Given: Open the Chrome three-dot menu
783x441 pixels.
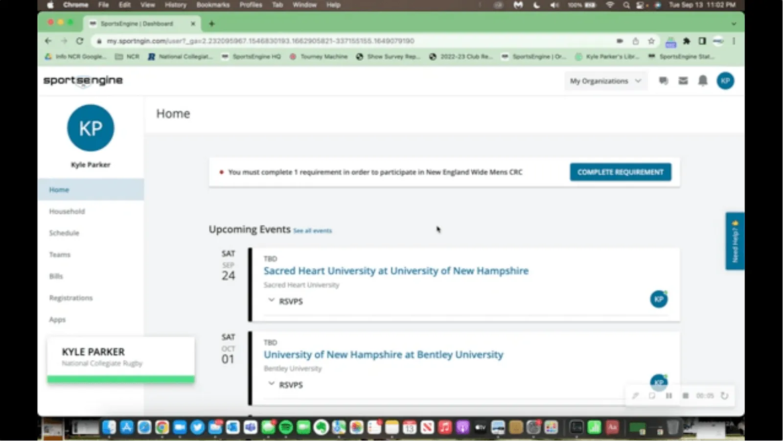Looking at the screenshot, I should pos(734,41).
